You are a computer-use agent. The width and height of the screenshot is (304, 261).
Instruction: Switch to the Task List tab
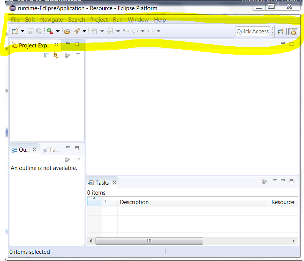coord(50,150)
